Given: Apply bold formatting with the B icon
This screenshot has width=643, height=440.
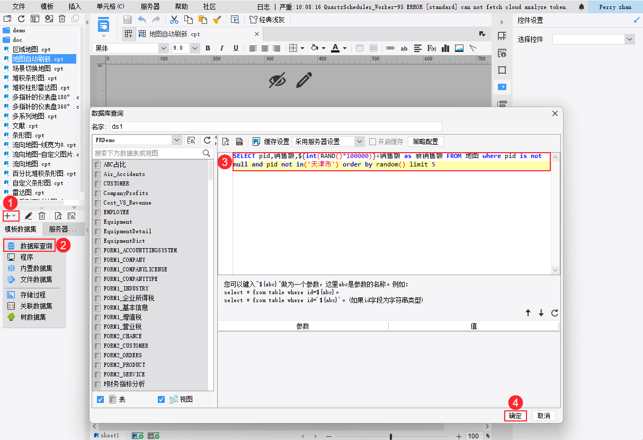Looking at the screenshot, I should (208, 48).
